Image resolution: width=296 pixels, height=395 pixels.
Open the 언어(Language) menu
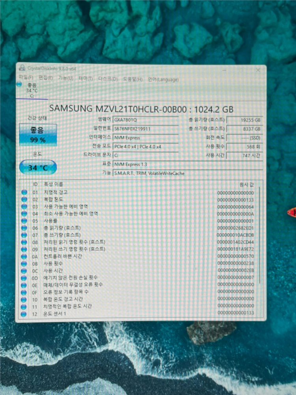tap(163, 80)
